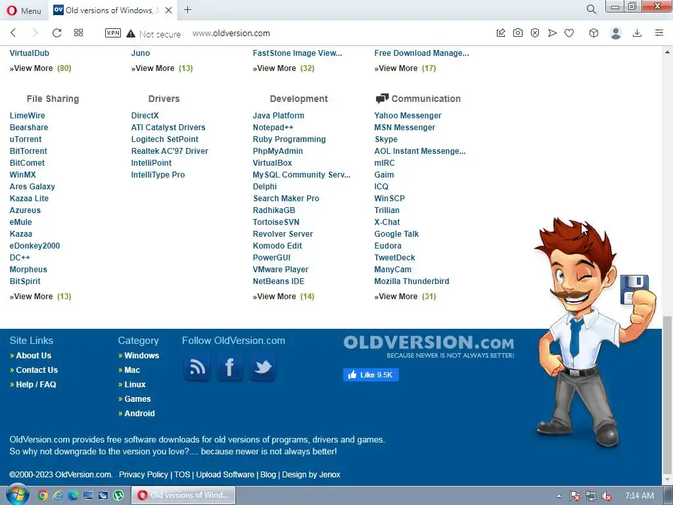
Task: Close the Old versions of Windows tab
Action: tap(169, 10)
